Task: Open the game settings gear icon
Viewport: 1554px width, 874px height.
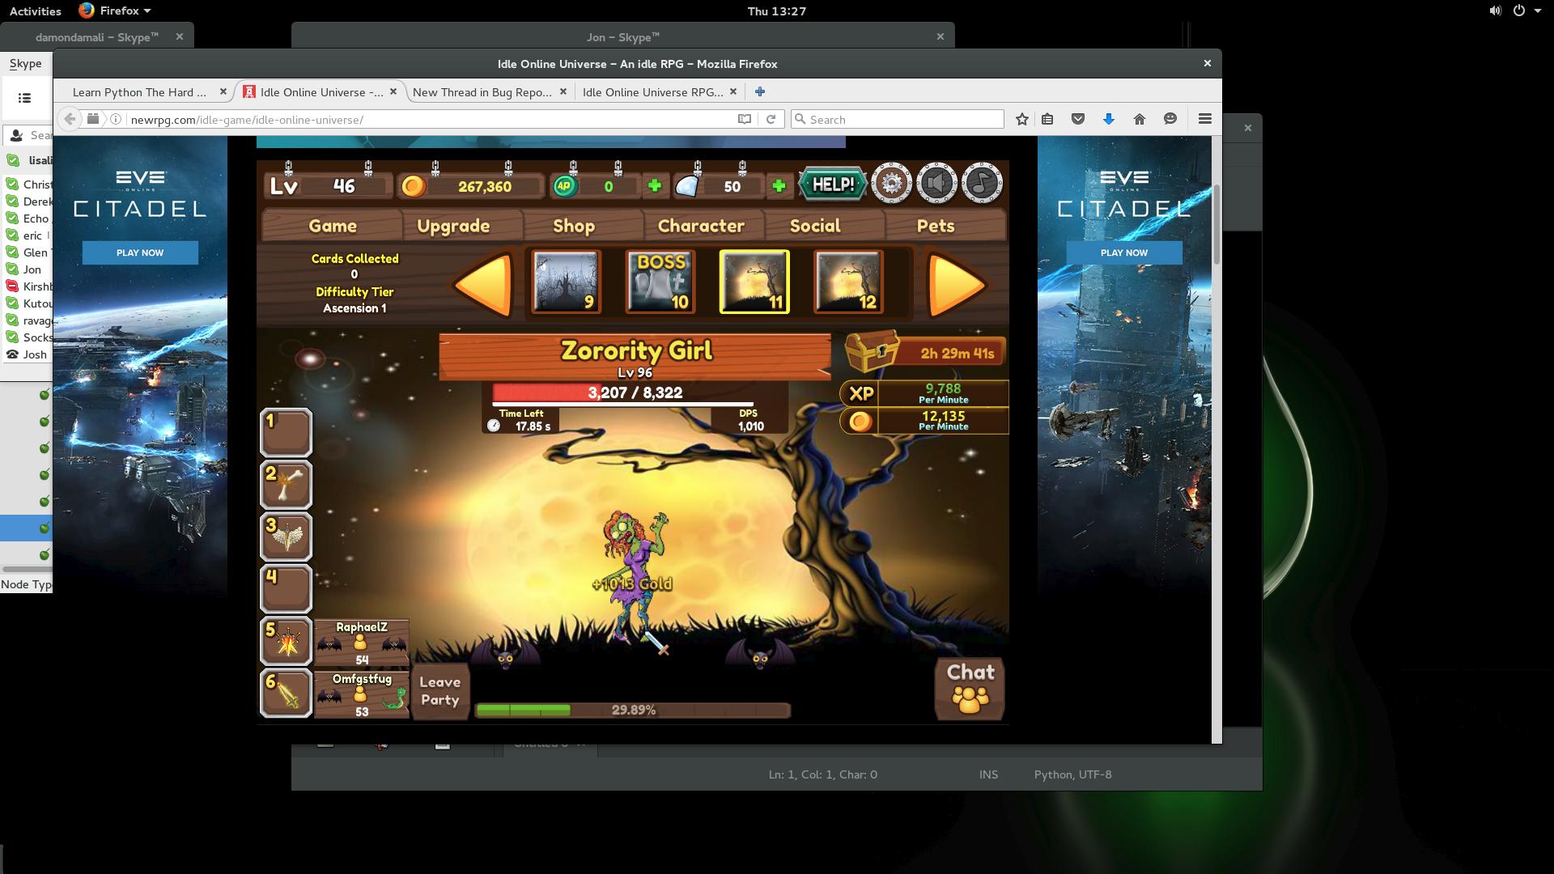Action: 891,184
